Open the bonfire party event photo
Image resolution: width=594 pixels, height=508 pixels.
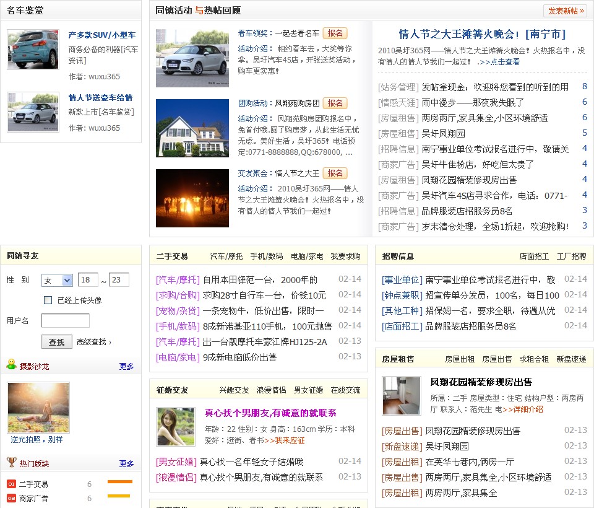point(192,198)
